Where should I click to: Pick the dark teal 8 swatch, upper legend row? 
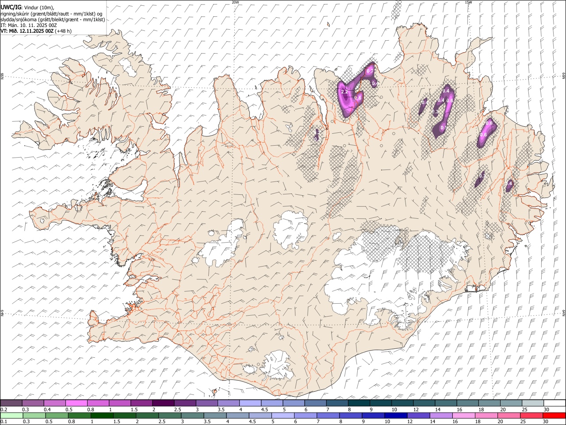click(x=359, y=403)
